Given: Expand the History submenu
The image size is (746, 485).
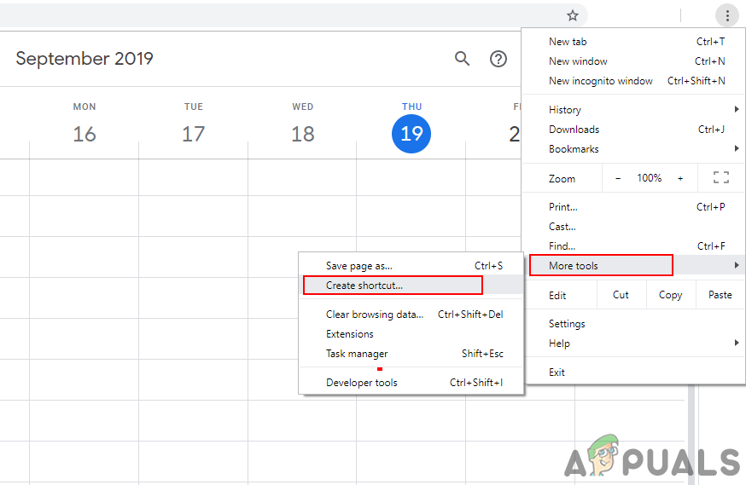Looking at the screenshot, I should [x=634, y=110].
